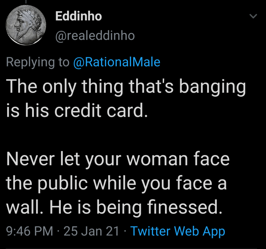Open the Eddinho display name profile
This screenshot has width=266, height=249.
tap(79, 16)
